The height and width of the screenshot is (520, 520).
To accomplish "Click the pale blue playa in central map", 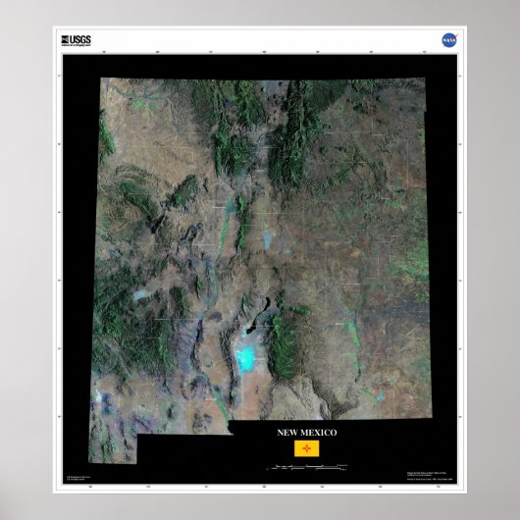I will pos(267,237).
